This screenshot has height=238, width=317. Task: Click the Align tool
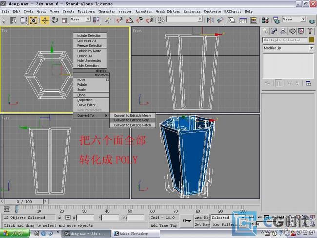click(220, 20)
